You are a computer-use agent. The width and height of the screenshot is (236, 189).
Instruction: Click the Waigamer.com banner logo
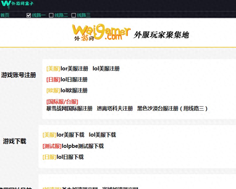[x=101, y=32]
